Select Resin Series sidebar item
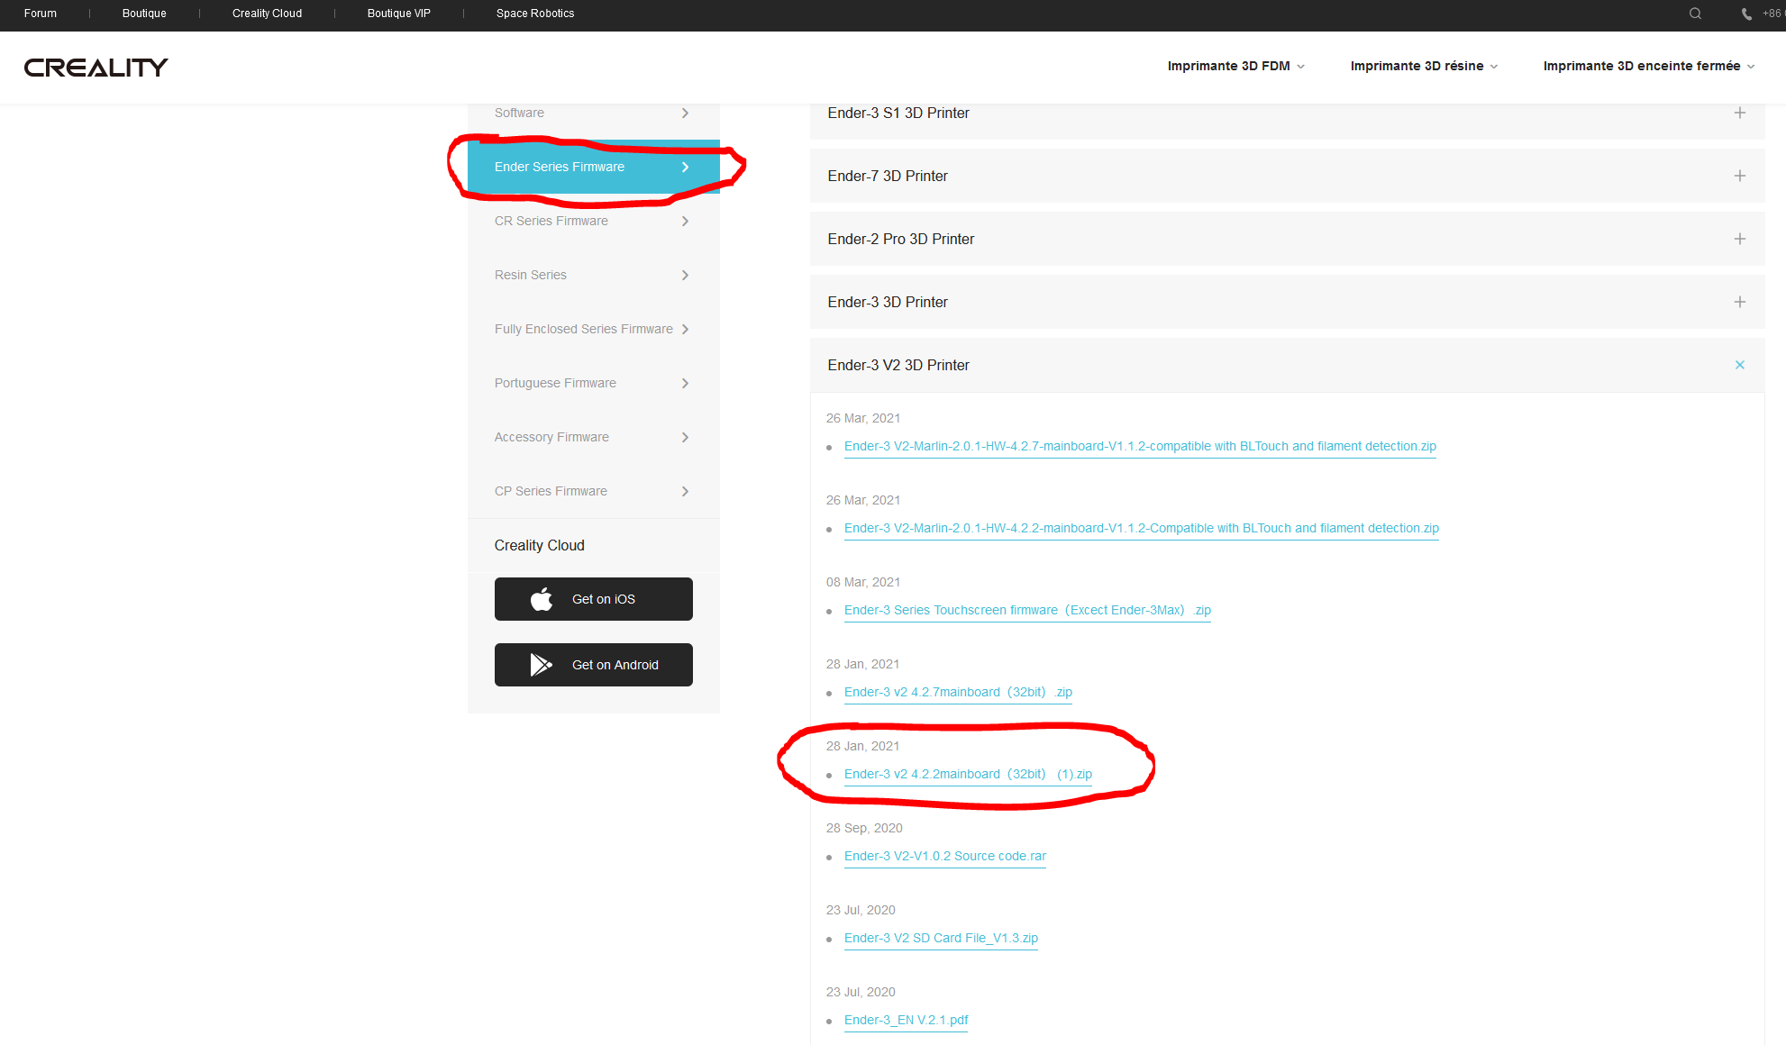The width and height of the screenshot is (1786, 1045). click(x=593, y=275)
